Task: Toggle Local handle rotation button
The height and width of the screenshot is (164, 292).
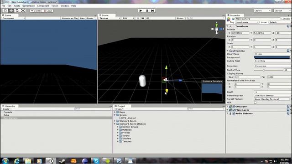Action: [x=47, y=11]
